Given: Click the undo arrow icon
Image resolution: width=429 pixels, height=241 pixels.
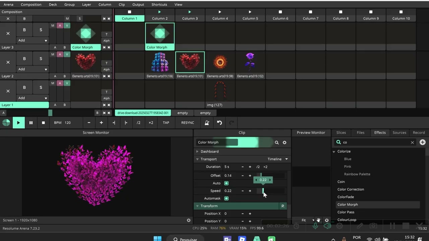Looking at the screenshot, I should (x=220, y=123).
